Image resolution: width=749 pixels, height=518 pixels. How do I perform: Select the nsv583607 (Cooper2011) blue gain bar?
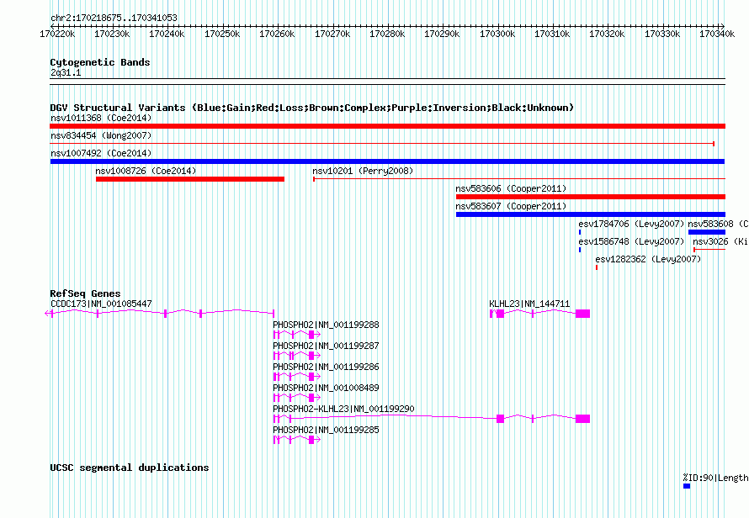(591, 214)
